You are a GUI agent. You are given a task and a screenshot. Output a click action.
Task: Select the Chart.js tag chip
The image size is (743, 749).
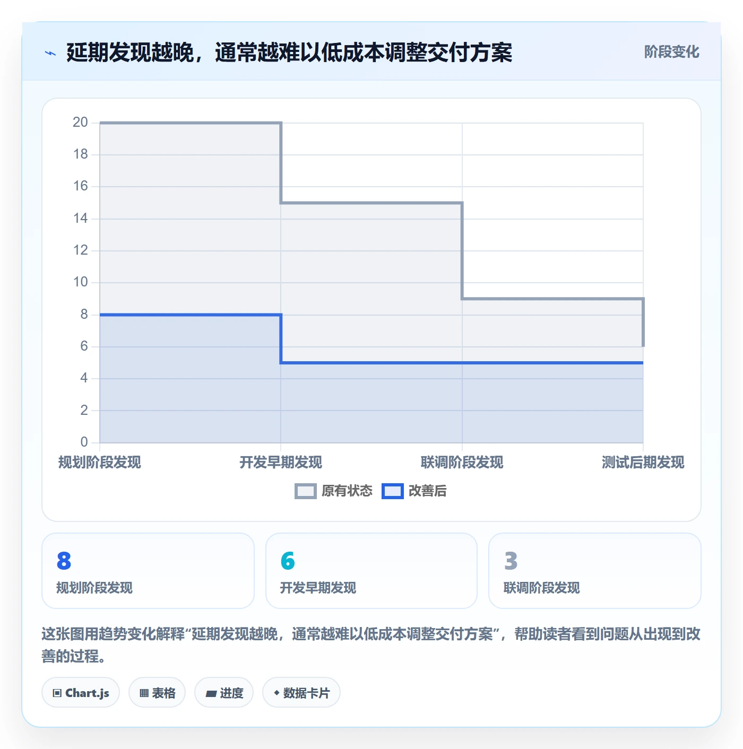click(81, 692)
